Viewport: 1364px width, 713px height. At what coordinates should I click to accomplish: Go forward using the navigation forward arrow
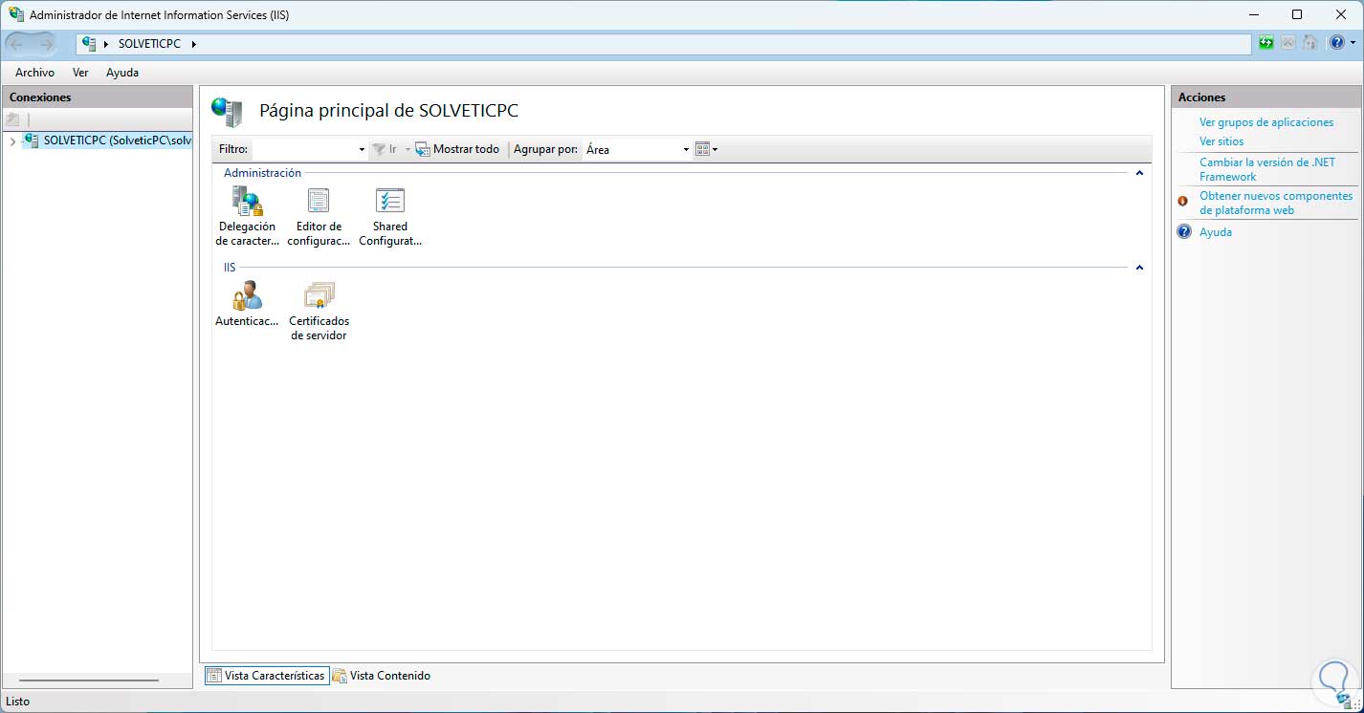46,44
